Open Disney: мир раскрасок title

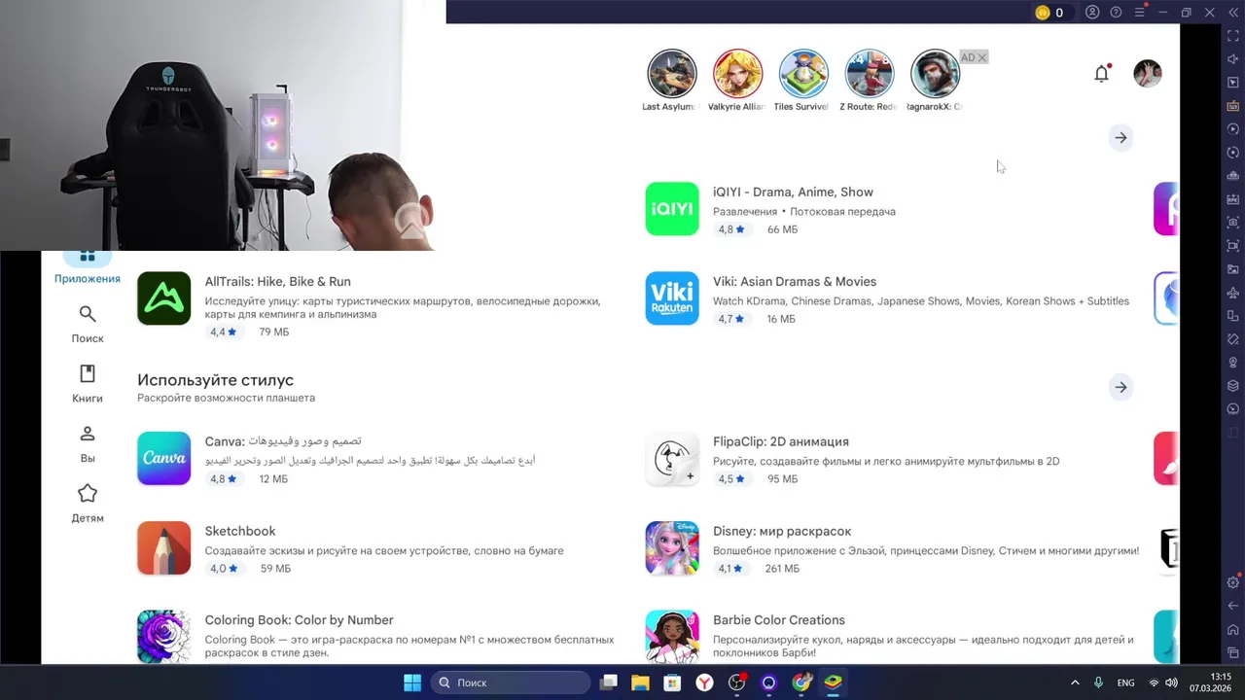[x=782, y=531]
